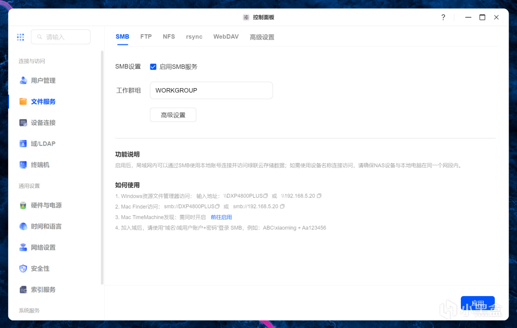Click the User Management (用户管理) icon
Screen dimensions: 517x328
(x=23, y=80)
